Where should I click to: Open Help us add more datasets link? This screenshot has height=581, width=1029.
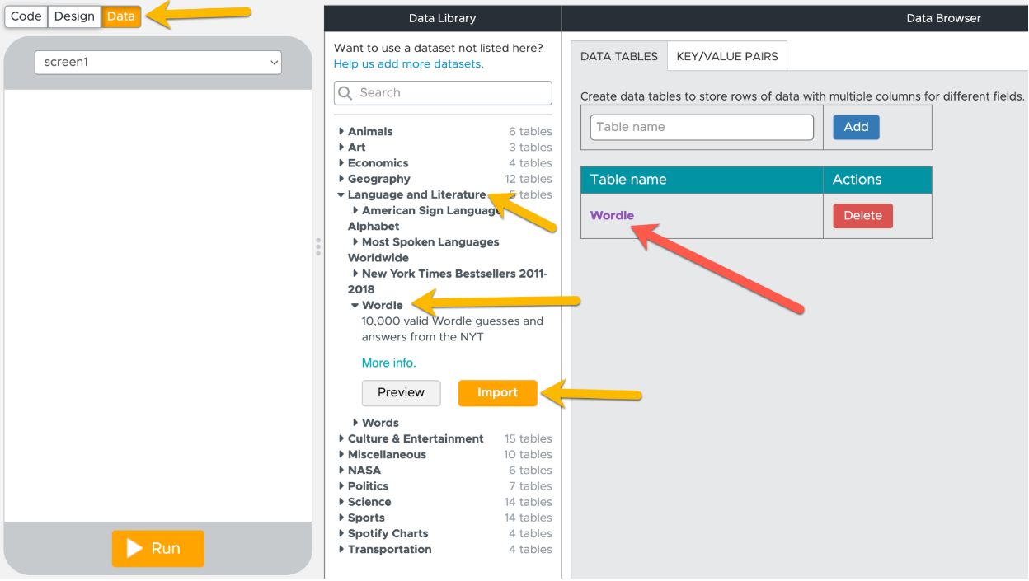[x=408, y=63]
